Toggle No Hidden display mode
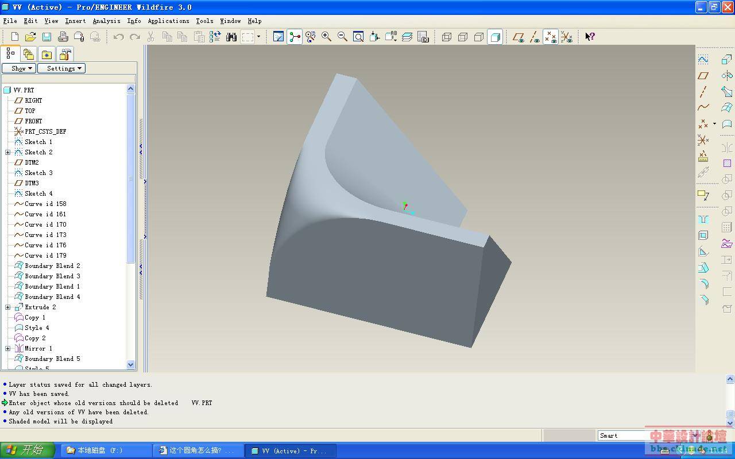 tap(479, 37)
